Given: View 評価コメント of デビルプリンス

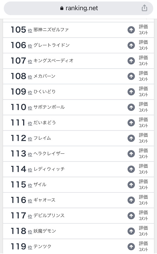Looking at the screenshot, I should coord(143,215).
